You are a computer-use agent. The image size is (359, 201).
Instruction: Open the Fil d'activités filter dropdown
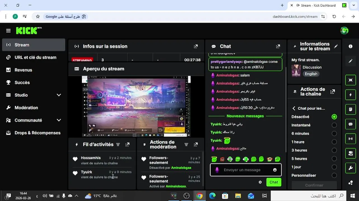118,144
